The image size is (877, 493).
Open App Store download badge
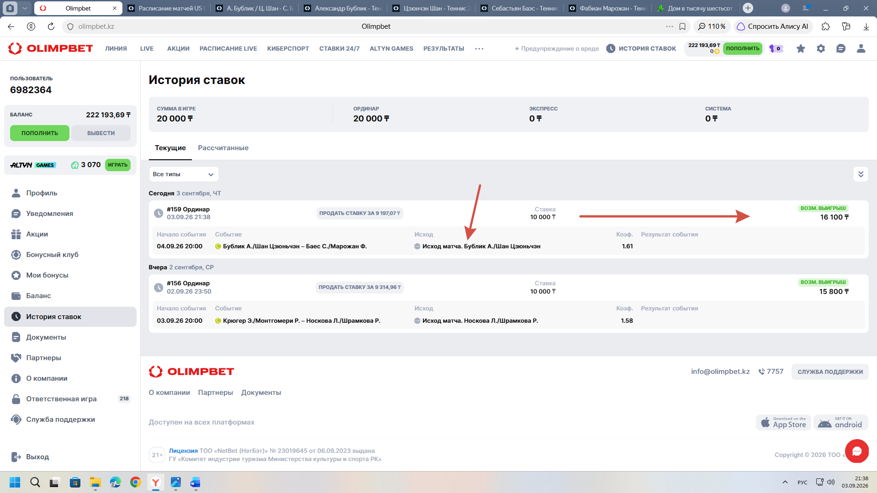pos(783,422)
